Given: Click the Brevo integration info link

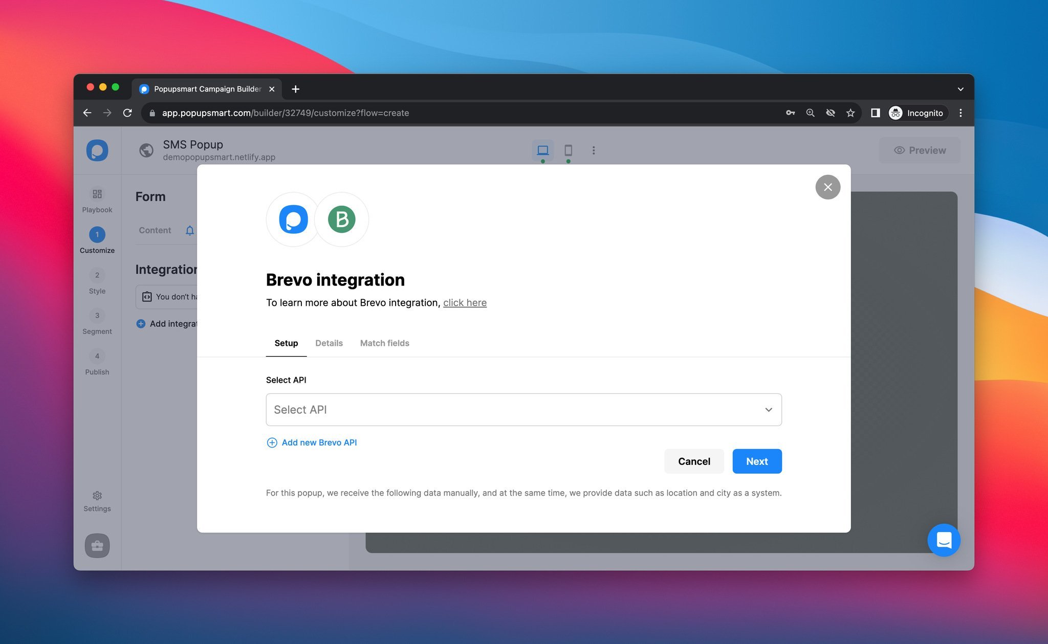Looking at the screenshot, I should 464,303.
